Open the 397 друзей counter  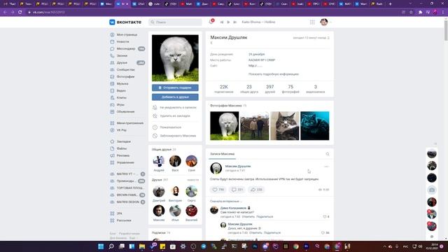pyautogui.click(x=269, y=89)
